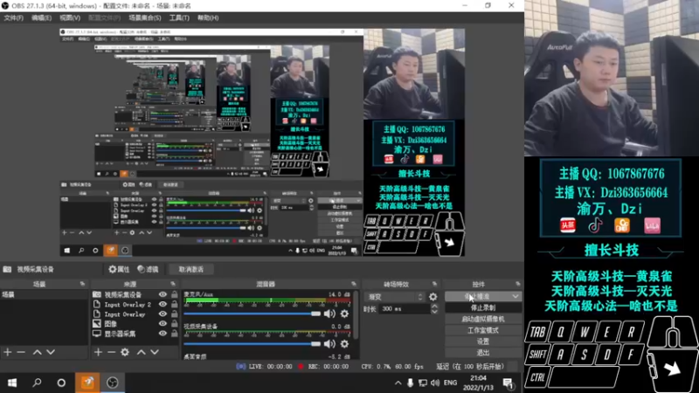Open the Windows Start menu
The width and height of the screenshot is (699, 393).
click(12, 383)
